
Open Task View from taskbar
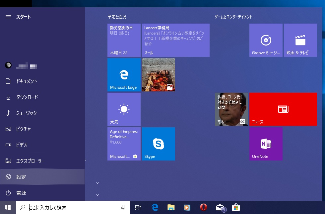pyautogui.click(x=138, y=207)
